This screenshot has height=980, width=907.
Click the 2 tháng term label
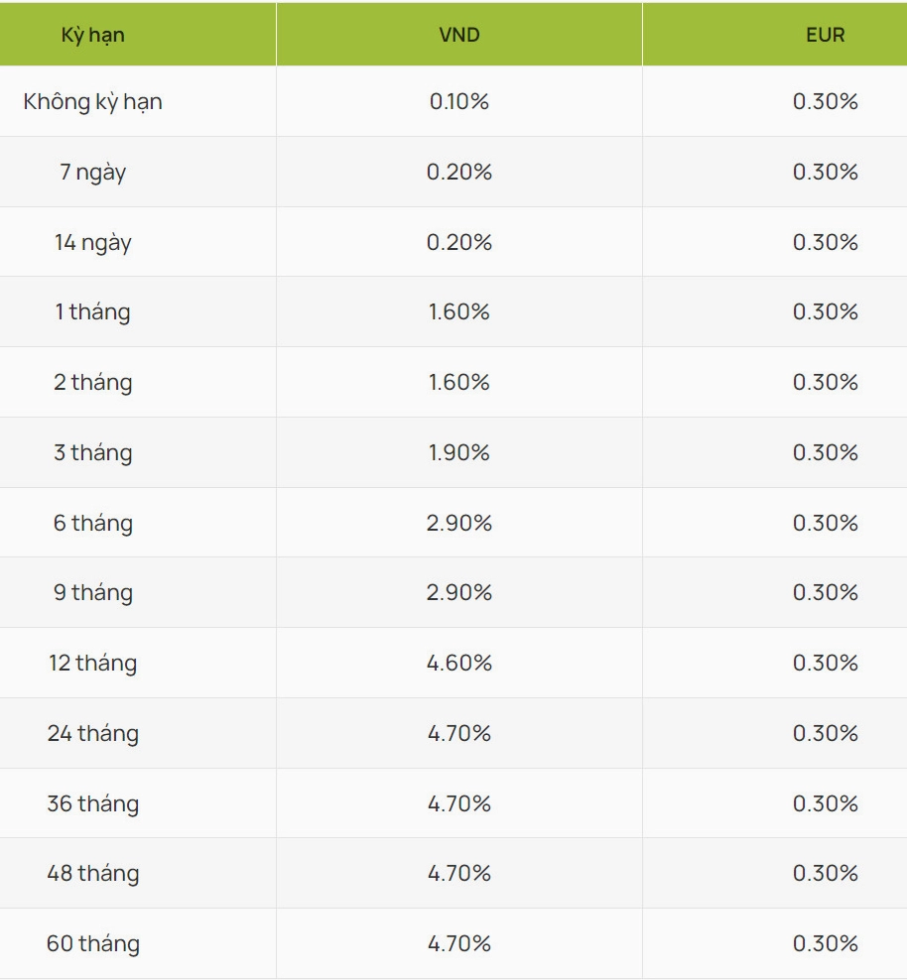[92, 382]
